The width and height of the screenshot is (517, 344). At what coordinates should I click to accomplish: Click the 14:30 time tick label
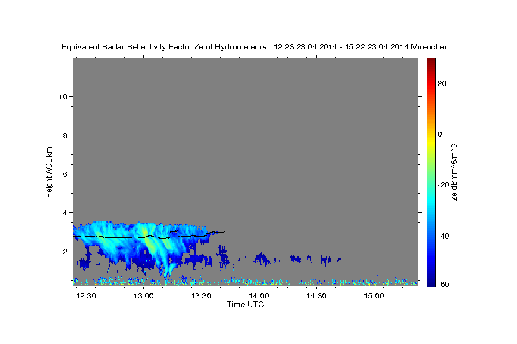click(316, 296)
